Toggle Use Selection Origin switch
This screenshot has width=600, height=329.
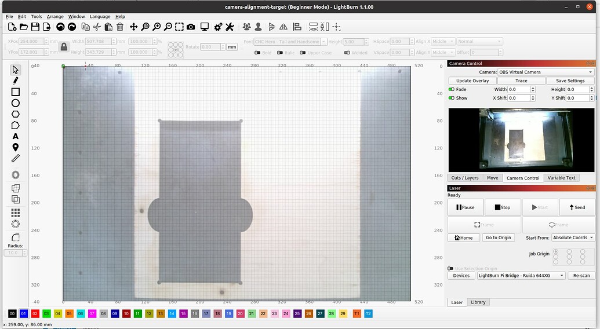pyautogui.click(x=450, y=269)
